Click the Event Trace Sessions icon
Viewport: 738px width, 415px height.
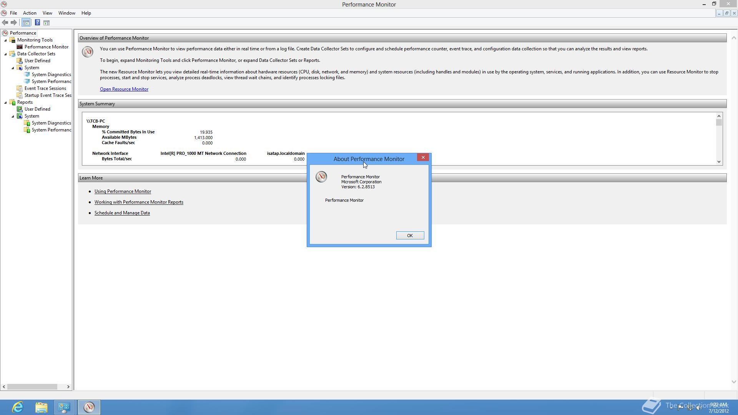point(20,88)
